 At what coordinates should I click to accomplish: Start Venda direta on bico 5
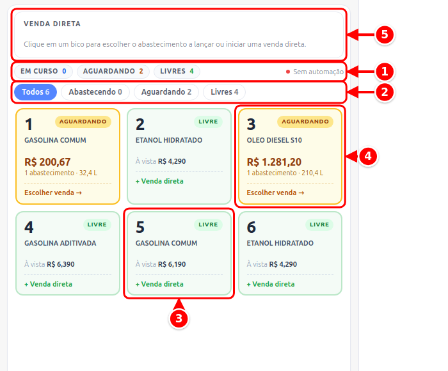[x=159, y=284]
